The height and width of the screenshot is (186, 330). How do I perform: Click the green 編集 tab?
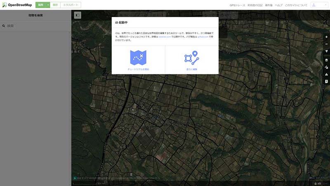coord(40,5)
